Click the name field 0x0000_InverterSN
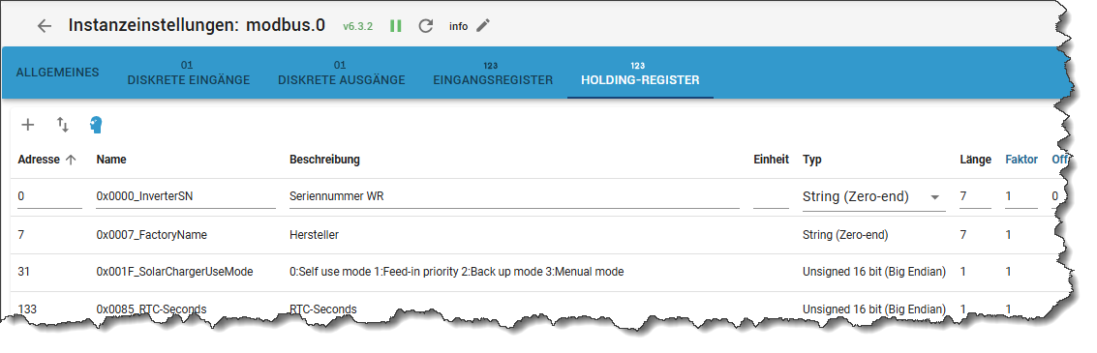This screenshot has height=353, width=1097. pos(185,197)
